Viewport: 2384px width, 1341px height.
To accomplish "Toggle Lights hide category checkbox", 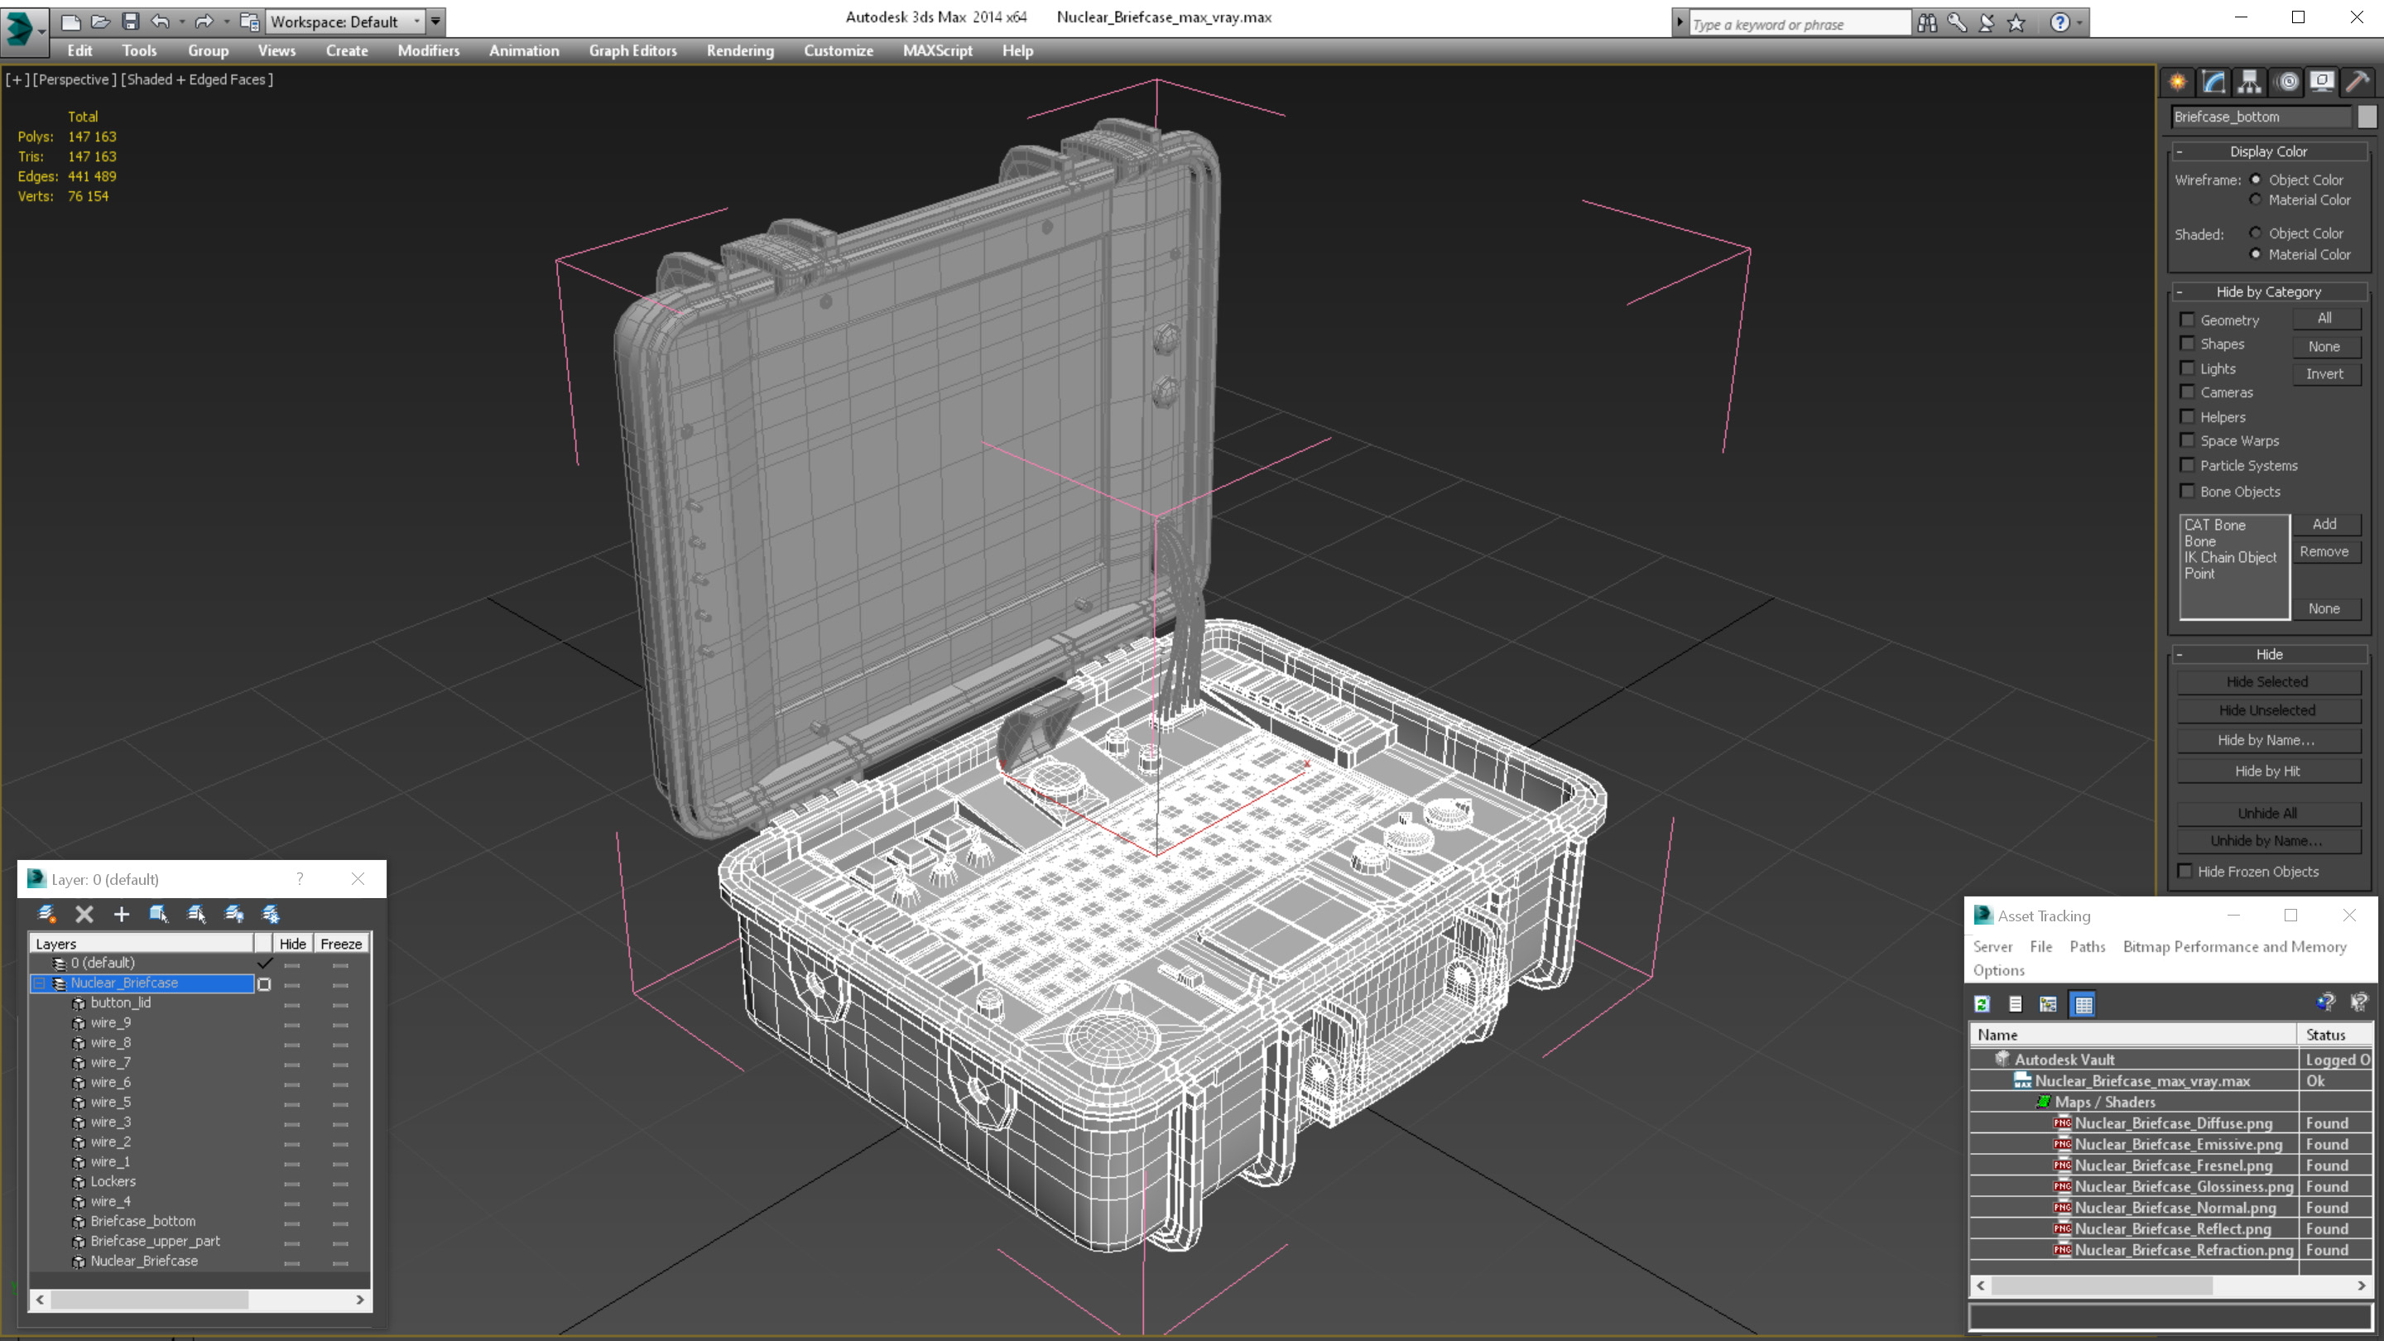I will [2187, 368].
